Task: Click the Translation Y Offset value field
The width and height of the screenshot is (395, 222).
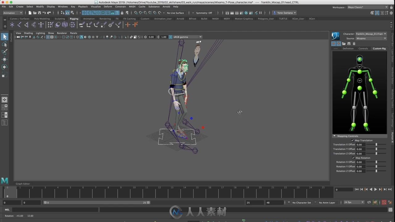Action: (x=360, y=149)
